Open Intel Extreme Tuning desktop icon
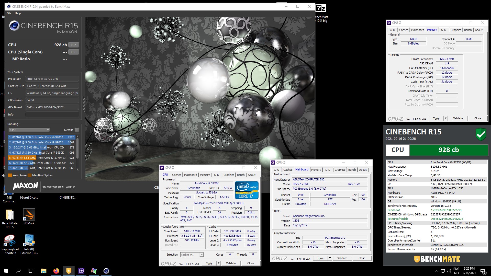The height and width of the screenshot is (276, 491). tap(29, 244)
